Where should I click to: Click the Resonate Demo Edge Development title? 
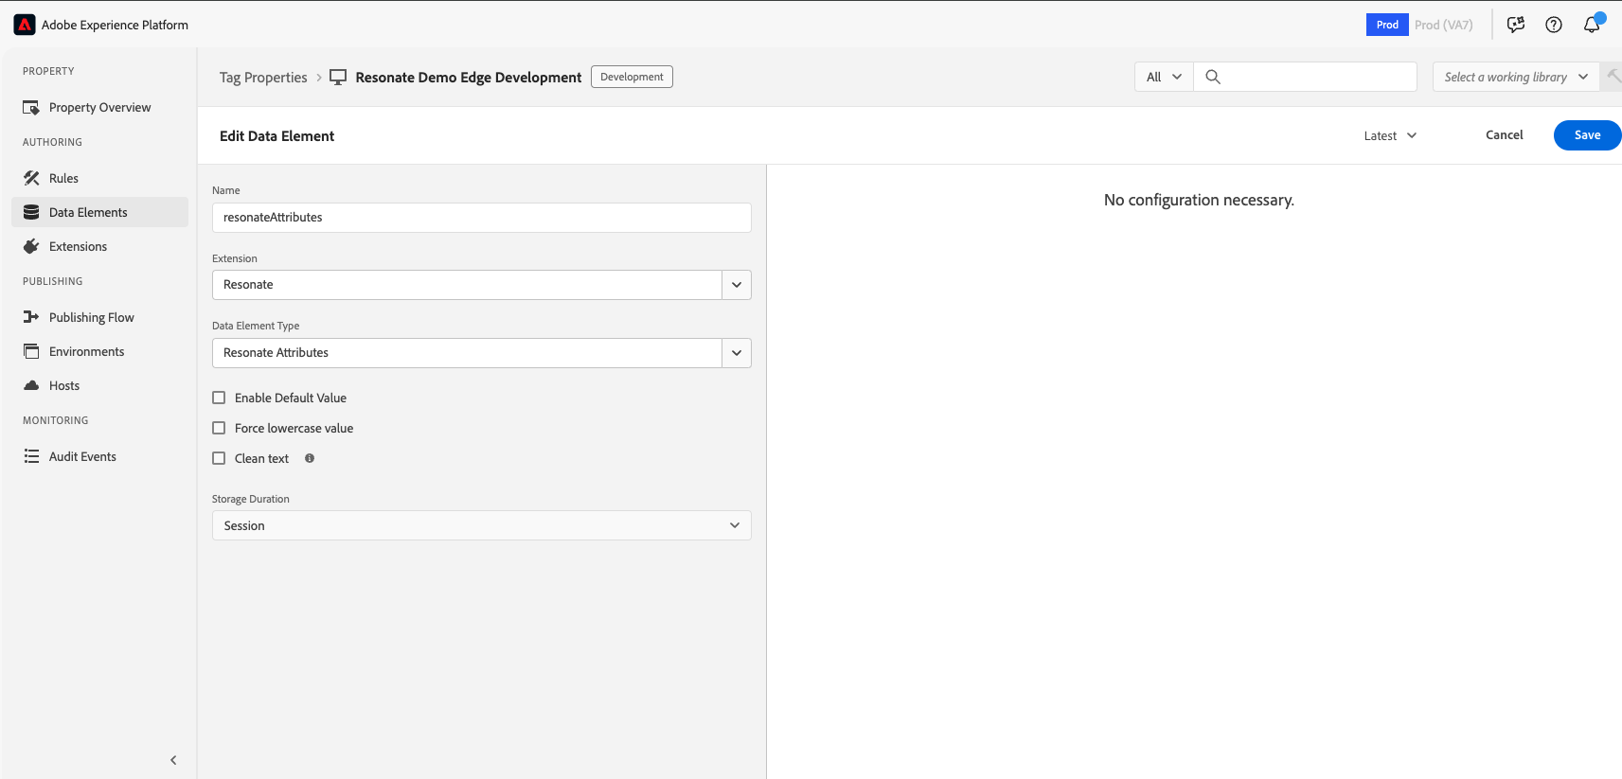pyautogui.click(x=469, y=78)
